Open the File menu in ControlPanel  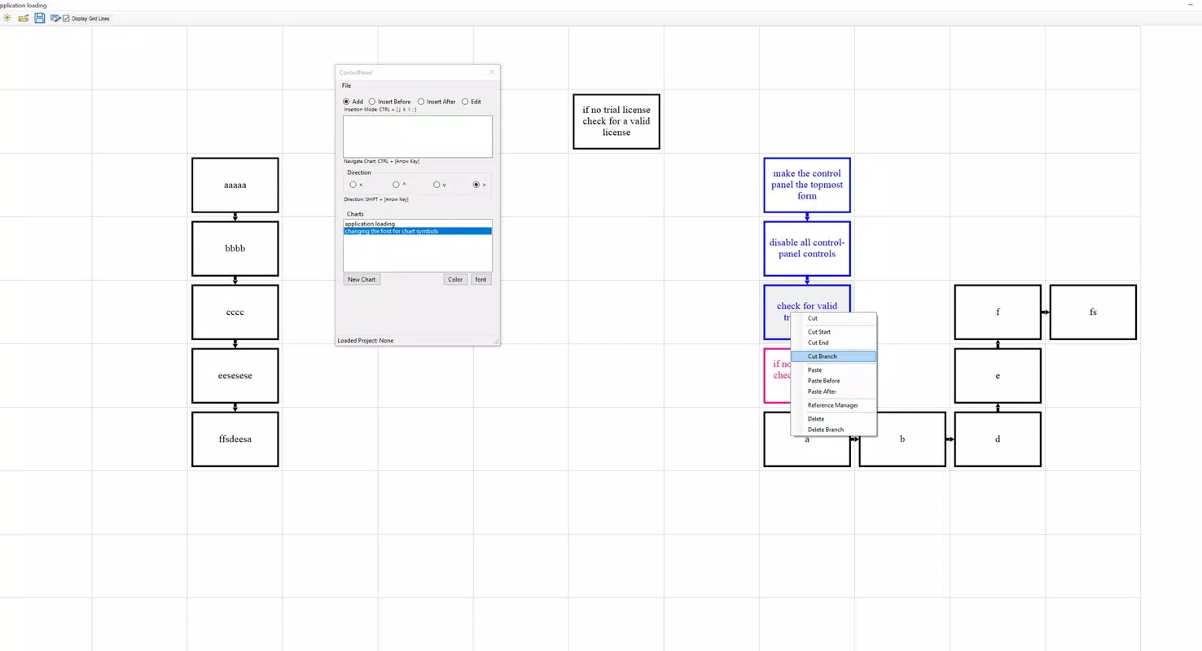[x=346, y=85]
